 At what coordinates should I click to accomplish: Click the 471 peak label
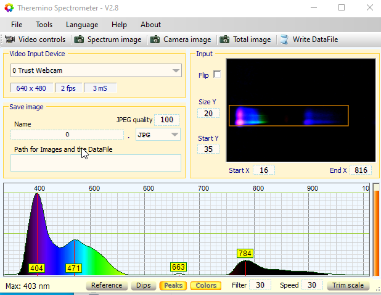click(x=73, y=268)
